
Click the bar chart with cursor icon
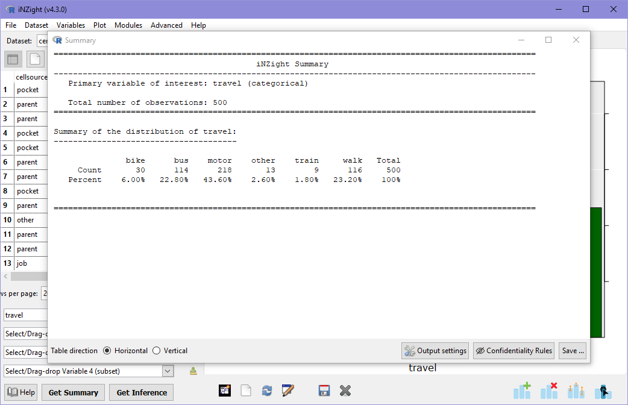[603, 390]
